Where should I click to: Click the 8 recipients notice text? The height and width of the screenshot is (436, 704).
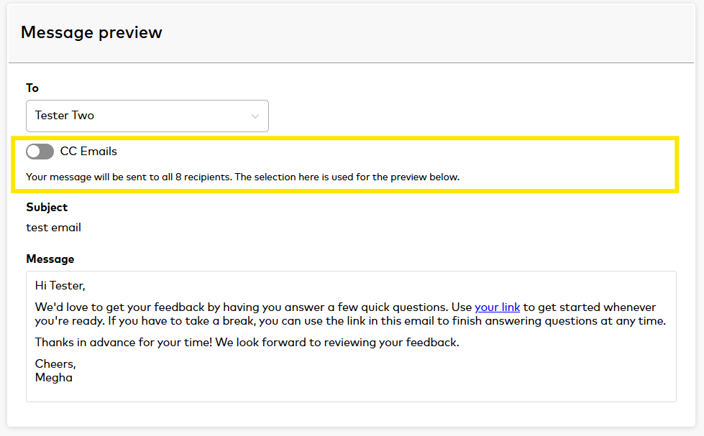pos(242,177)
